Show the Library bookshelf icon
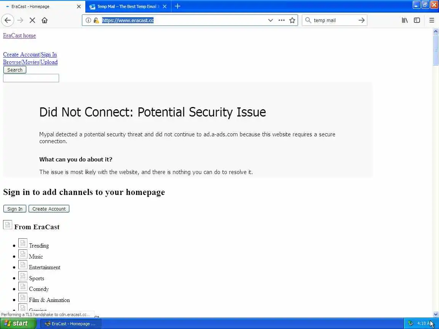The image size is (439, 329). [405, 20]
